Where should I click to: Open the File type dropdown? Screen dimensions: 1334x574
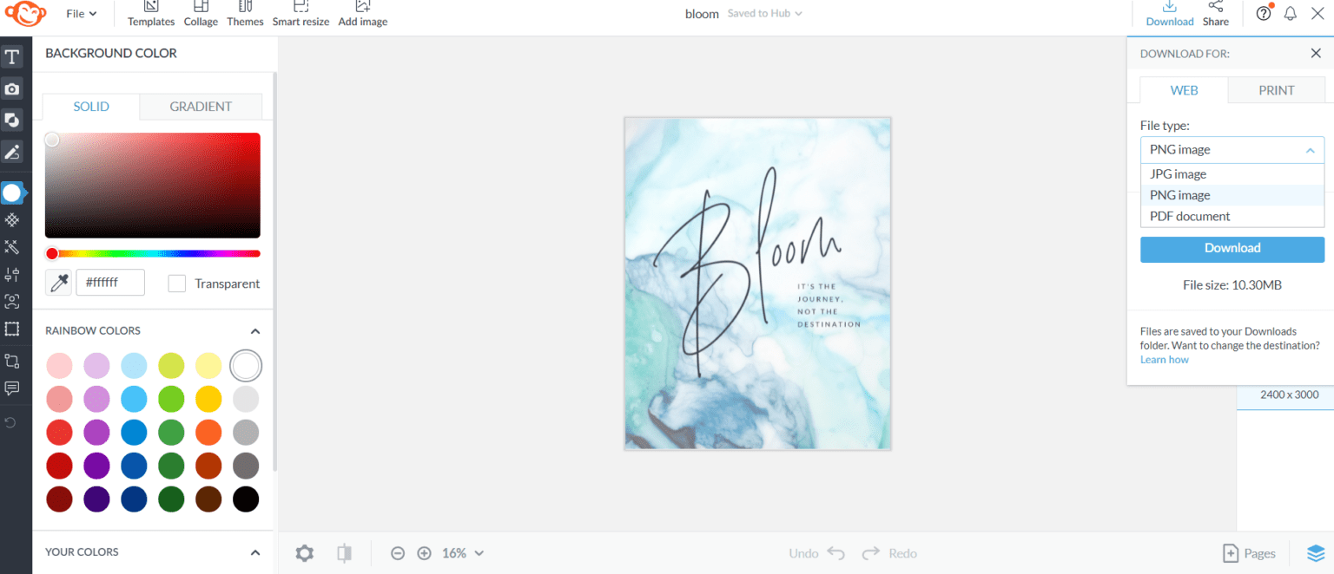click(1232, 150)
